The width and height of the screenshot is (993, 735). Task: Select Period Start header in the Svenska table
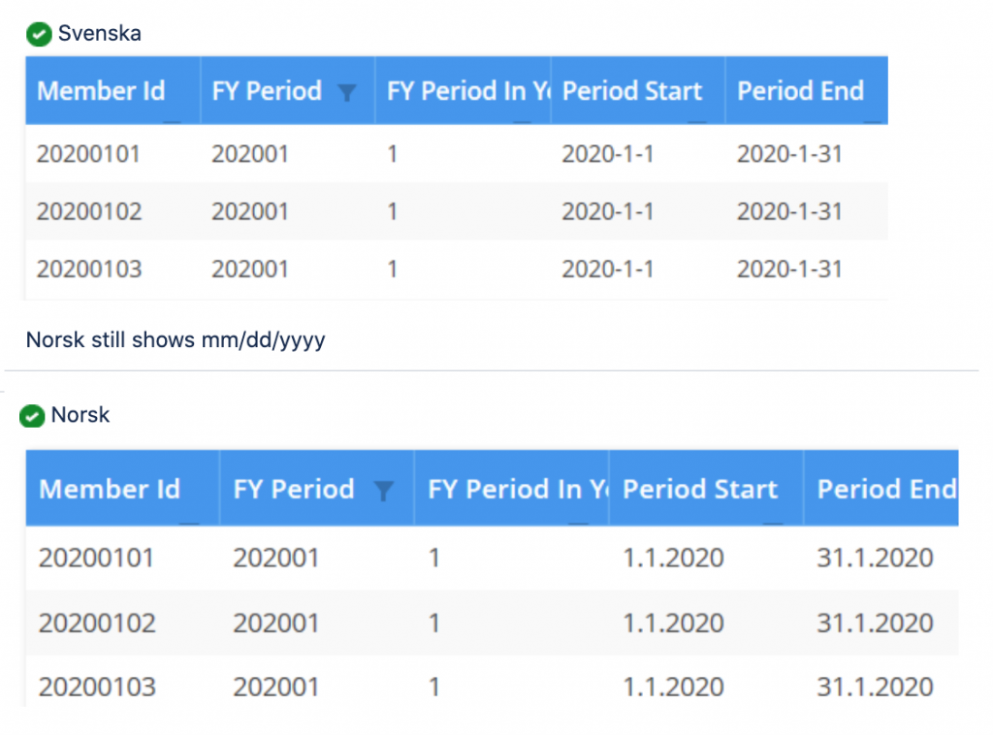click(x=632, y=91)
